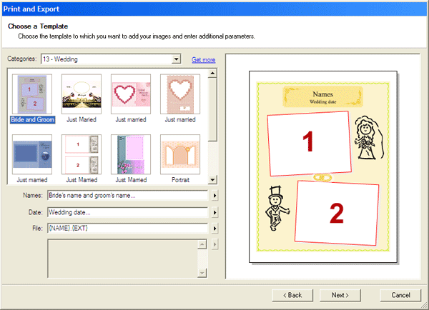Click the text area scroll up arrow
Screen dimensions: 429x310
(x=202, y=244)
